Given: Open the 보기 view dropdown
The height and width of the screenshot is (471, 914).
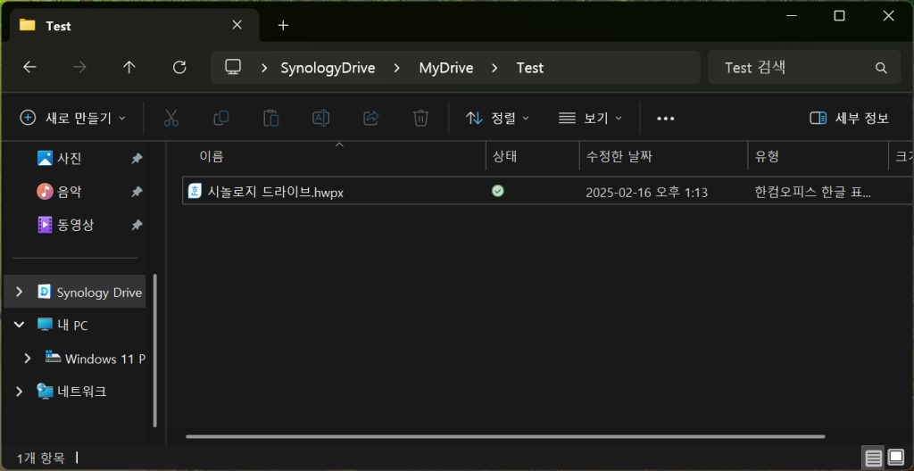Looking at the screenshot, I should pos(591,119).
